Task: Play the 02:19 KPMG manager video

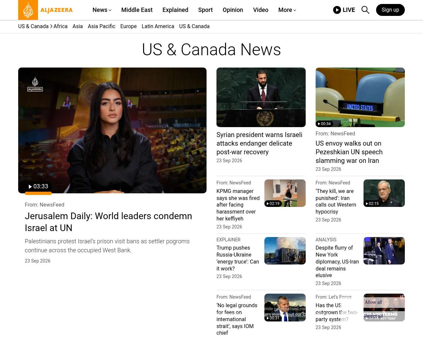Action: point(273,204)
